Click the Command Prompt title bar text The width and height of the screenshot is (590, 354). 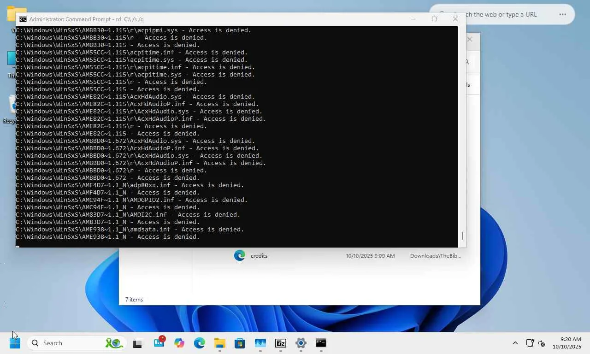(87, 19)
